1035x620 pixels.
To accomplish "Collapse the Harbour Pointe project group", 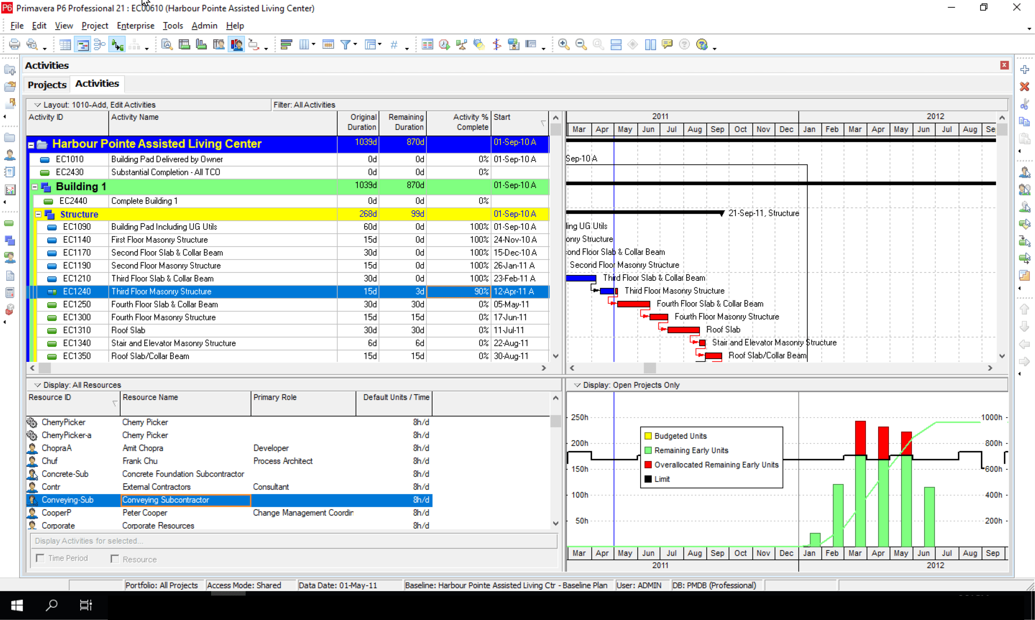I will [31, 145].
